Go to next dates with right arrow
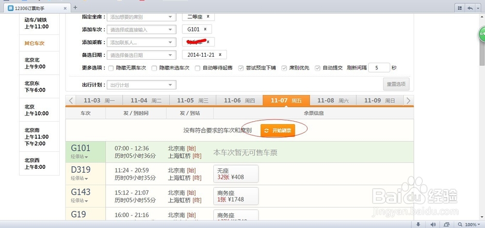 click(408, 100)
